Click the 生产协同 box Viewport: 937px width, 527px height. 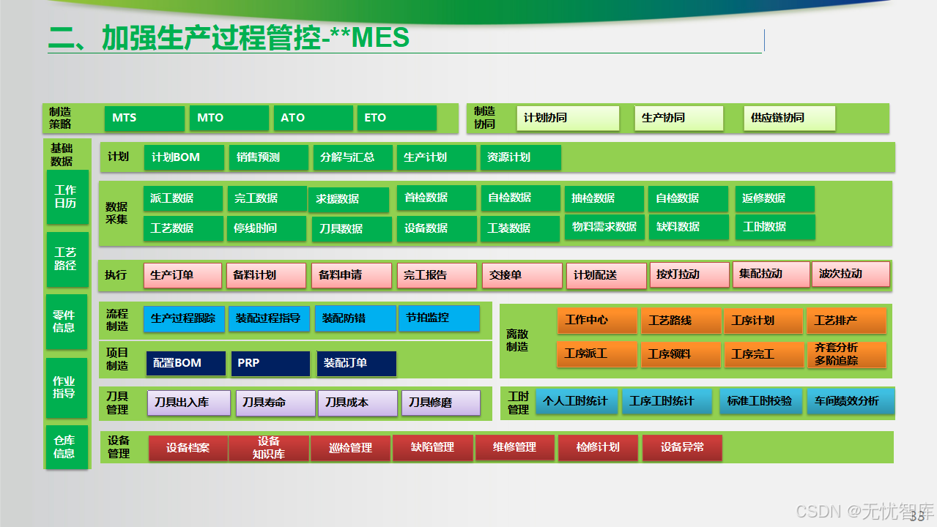click(x=679, y=118)
